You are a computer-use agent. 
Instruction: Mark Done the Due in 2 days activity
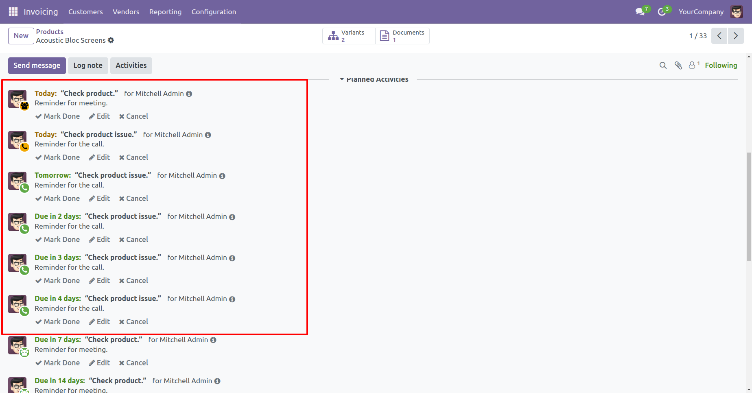tap(57, 240)
